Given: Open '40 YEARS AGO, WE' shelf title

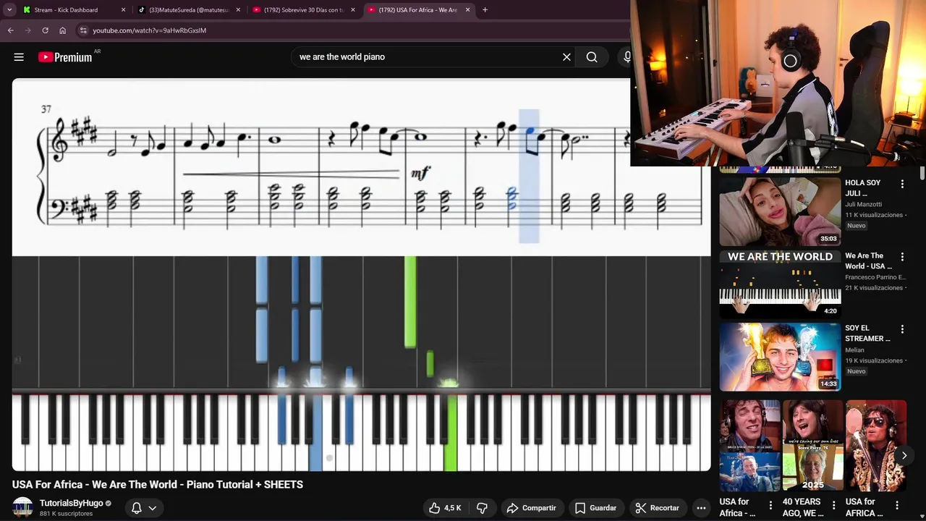Looking at the screenshot, I should [x=802, y=507].
